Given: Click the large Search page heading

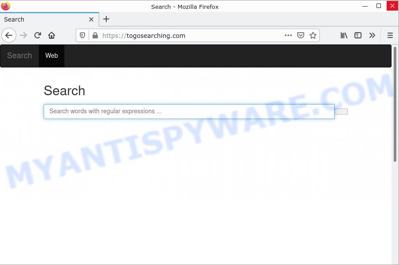Looking at the screenshot, I should (64, 91).
